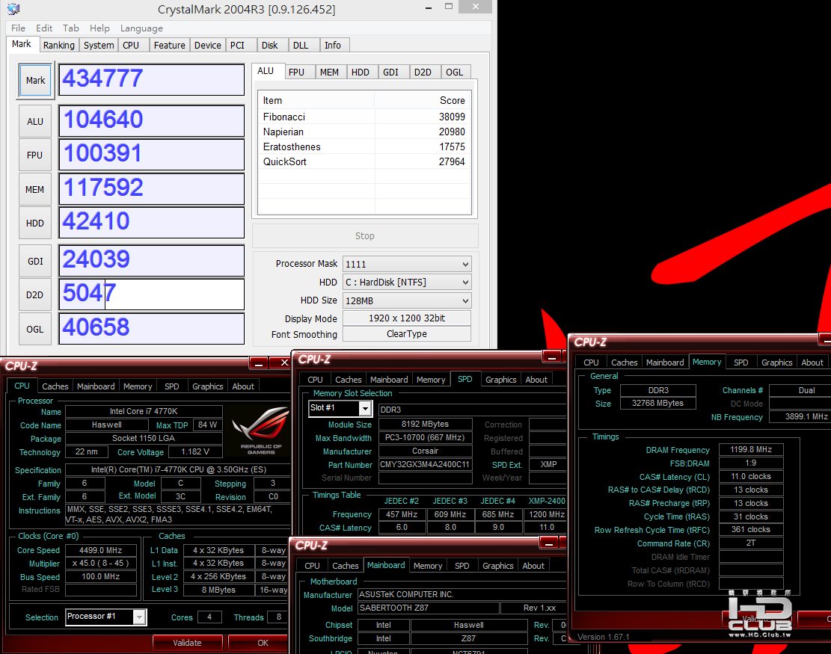Viewport: 831px width, 654px height.
Task: Click the Part Number field CMY32GX3M4A2400C11
Action: (425, 464)
